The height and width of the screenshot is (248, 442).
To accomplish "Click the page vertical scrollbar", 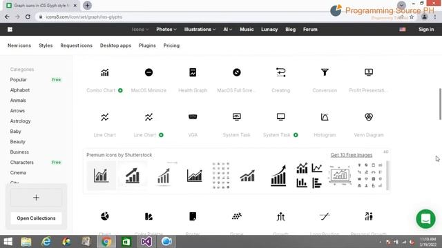I will click(440, 104).
